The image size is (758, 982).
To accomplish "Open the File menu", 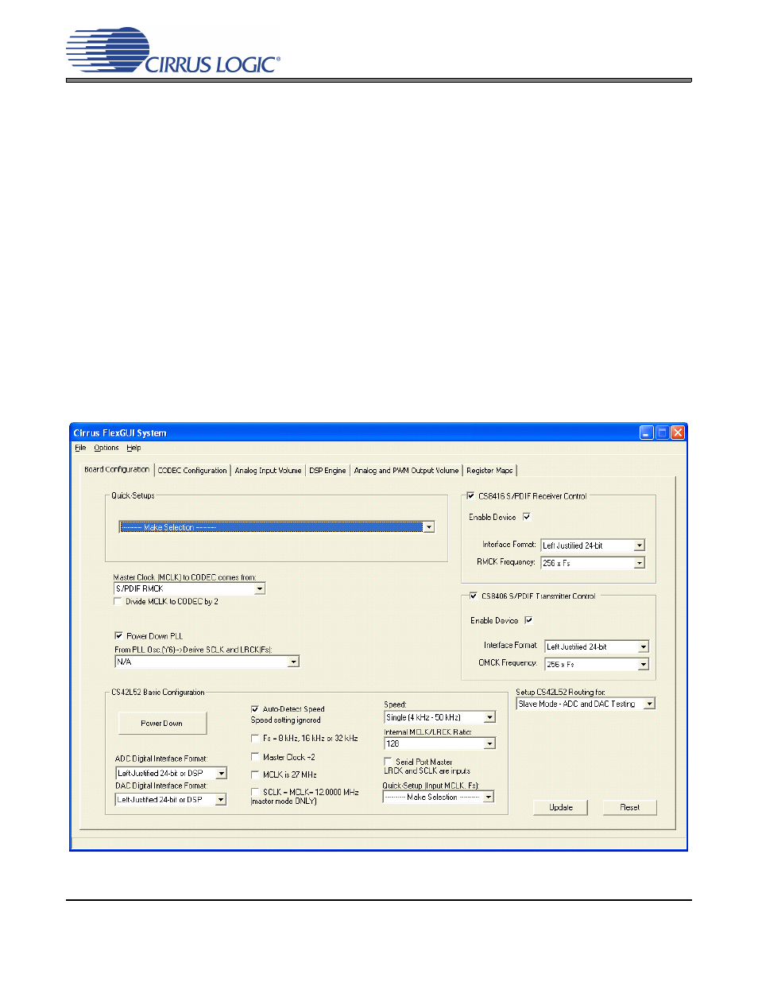I will tap(80, 448).
